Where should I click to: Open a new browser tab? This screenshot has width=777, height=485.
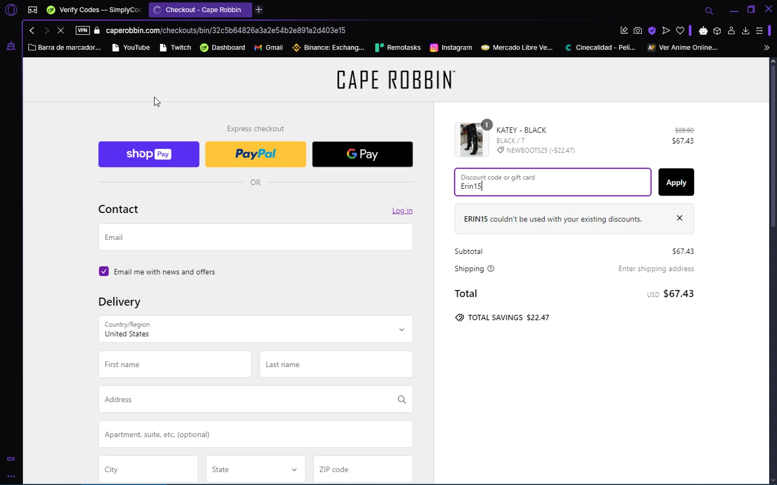259,10
